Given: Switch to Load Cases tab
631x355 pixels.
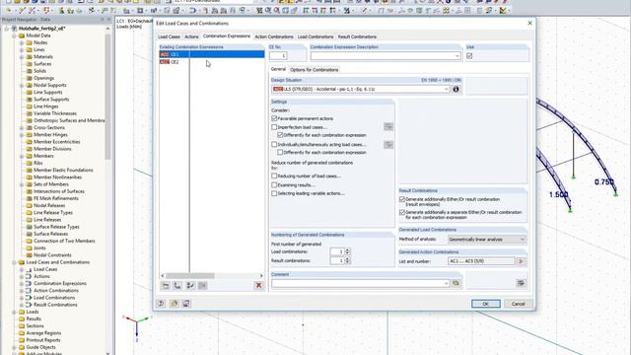Looking at the screenshot, I should [169, 36].
